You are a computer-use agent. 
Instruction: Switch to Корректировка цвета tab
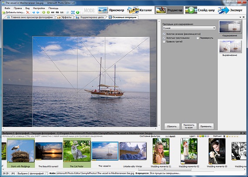pyautogui.click(x=90, y=17)
